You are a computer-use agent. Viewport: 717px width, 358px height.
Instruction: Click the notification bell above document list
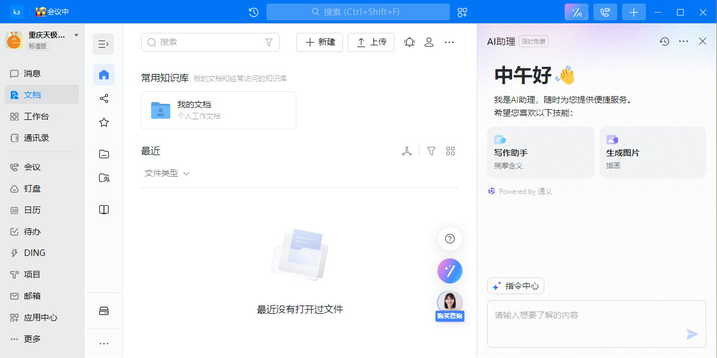pos(409,42)
